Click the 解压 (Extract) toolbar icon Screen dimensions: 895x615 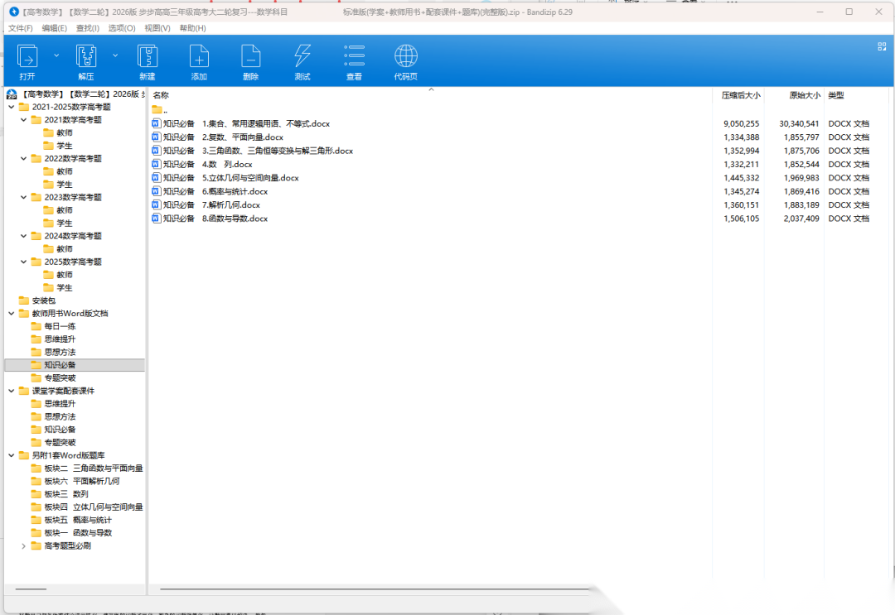[x=86, y=56]
